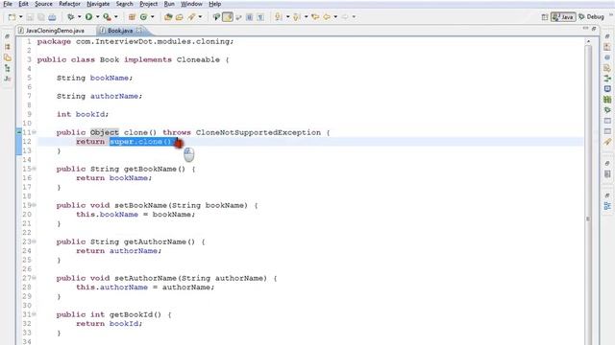615x345 pixels.
Task: Open the JUnit fast view in left trim
Action: click(x=7, y=79)
